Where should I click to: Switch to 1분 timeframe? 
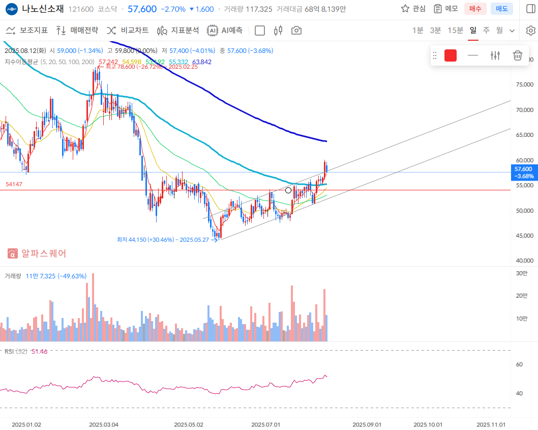(x=417, y=31)
